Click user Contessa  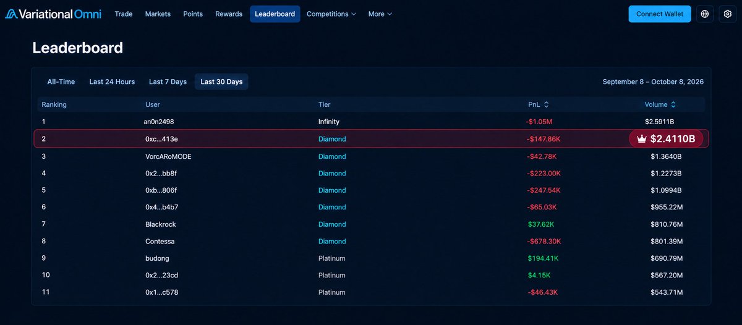point(160,241)
